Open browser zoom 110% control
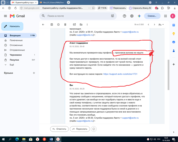This screenshot has height=142, width=178. pyautogui.click(x=102, y=8)
